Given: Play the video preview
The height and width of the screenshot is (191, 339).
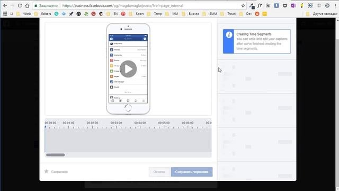Looking at the screenshot, I should click(128, 69).
